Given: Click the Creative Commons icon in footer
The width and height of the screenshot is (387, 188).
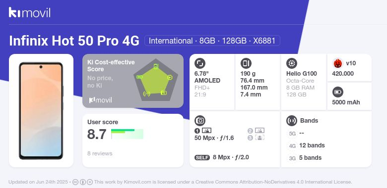Looking at the screenshot, I should pyautogui.click(x=75, y=182).
